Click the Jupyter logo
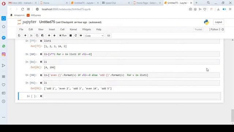Screen dimensions: 234x132 (27, 22)
